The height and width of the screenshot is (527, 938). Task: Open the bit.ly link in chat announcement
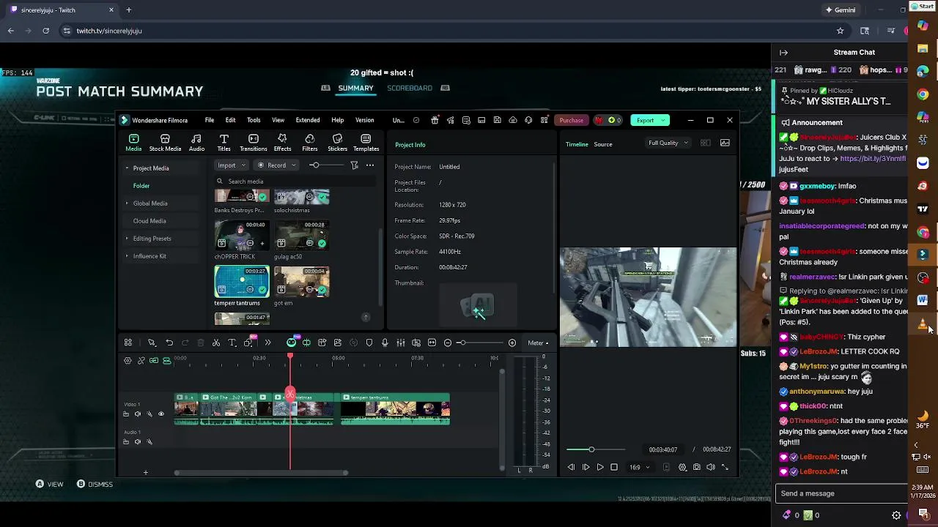pos(873,159)
